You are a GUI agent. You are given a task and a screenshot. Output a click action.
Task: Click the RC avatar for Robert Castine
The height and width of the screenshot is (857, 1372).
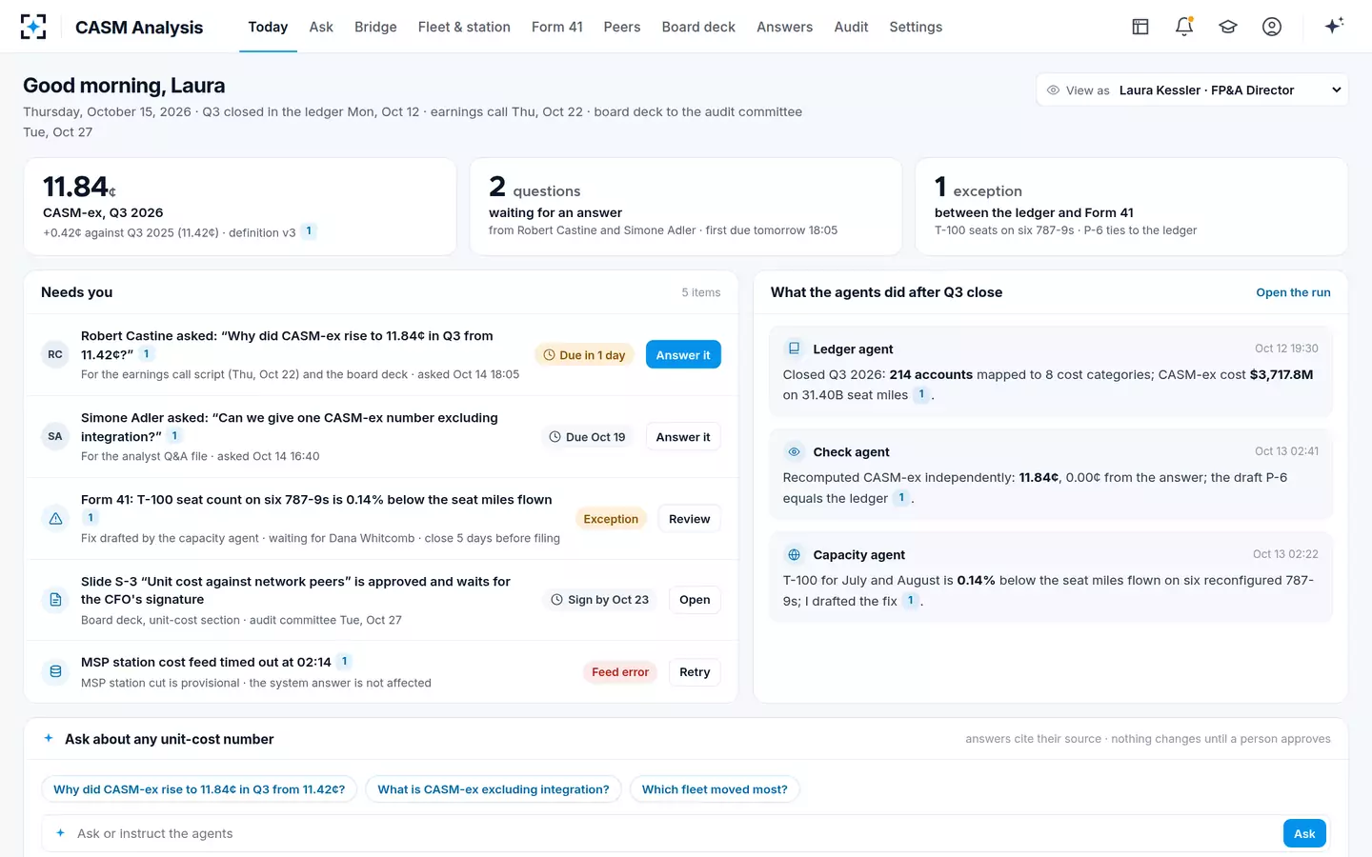pyautogui.click(x=55, y=354)
